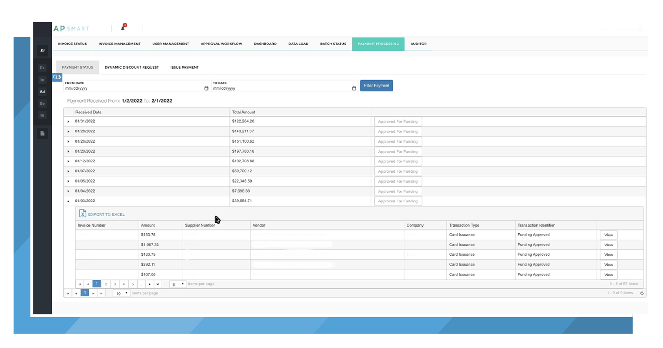Open the Approval Workflow menu

(221, 43)
